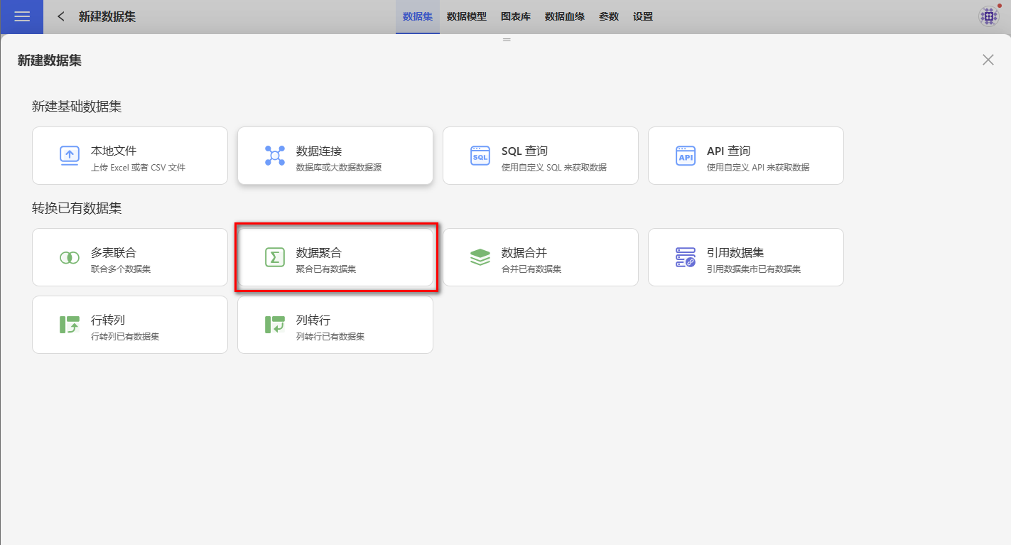This screenshot has width=1011, height=545.
Task: Switch to the 数据模型 tab
Action: [467, 16]
